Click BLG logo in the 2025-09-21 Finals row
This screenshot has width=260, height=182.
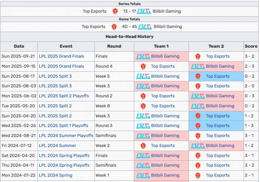pos(143,56)
